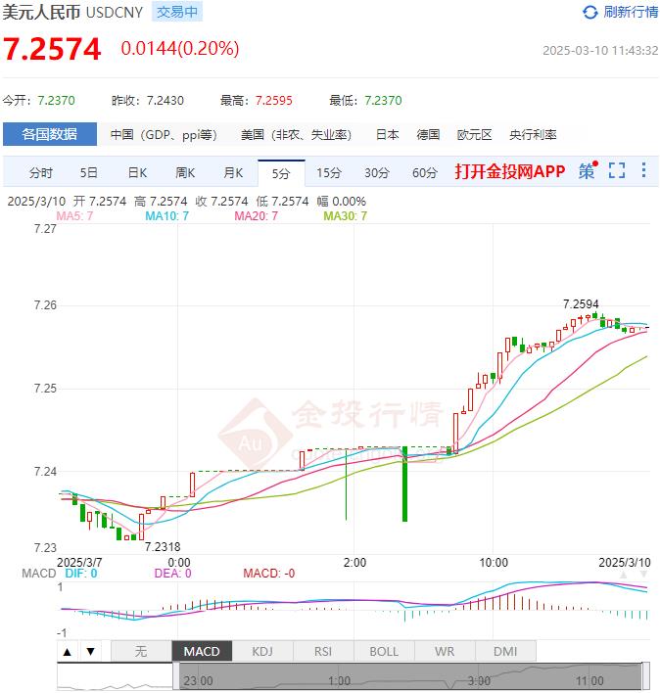
Task: Switch to the 日K chart tab
Action: tap(137, 173)
